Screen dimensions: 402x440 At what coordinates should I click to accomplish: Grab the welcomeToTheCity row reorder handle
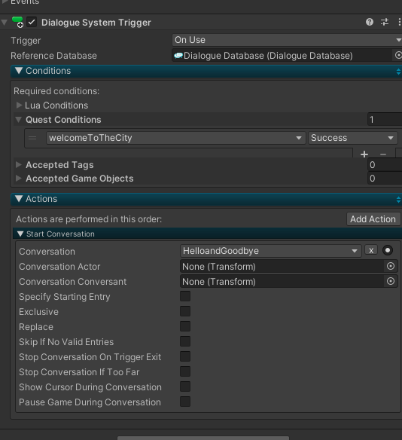32,138
